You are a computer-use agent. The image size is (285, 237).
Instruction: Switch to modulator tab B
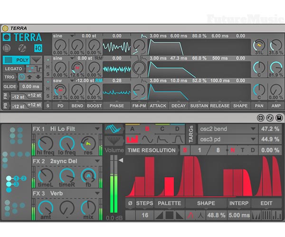pyautogui.click(x=147, y=129)
